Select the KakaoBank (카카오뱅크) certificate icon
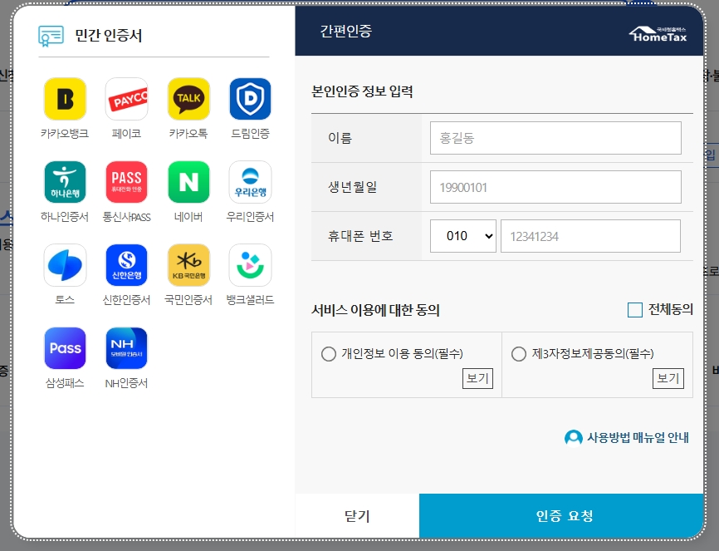The width and height of the screenshot is (719, 551). coord(65,99)
